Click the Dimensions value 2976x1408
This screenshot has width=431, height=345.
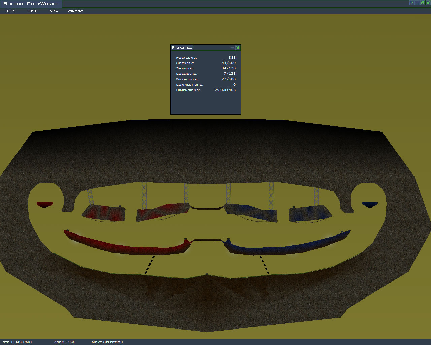(x=225, y=90)
